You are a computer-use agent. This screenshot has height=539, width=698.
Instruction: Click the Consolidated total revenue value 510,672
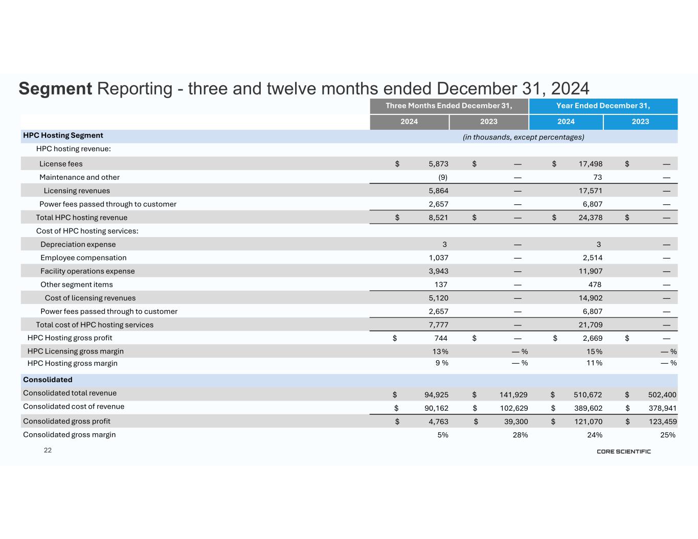(x=585, y=395)
